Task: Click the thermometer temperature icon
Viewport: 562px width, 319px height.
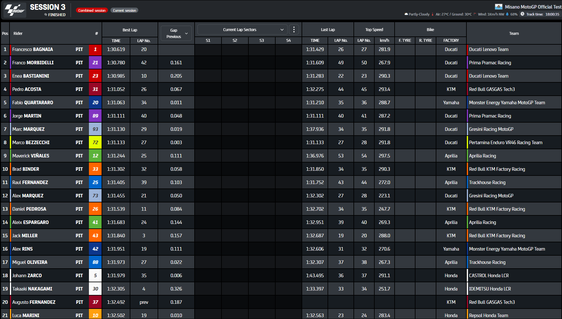Action: pos(433,14)
